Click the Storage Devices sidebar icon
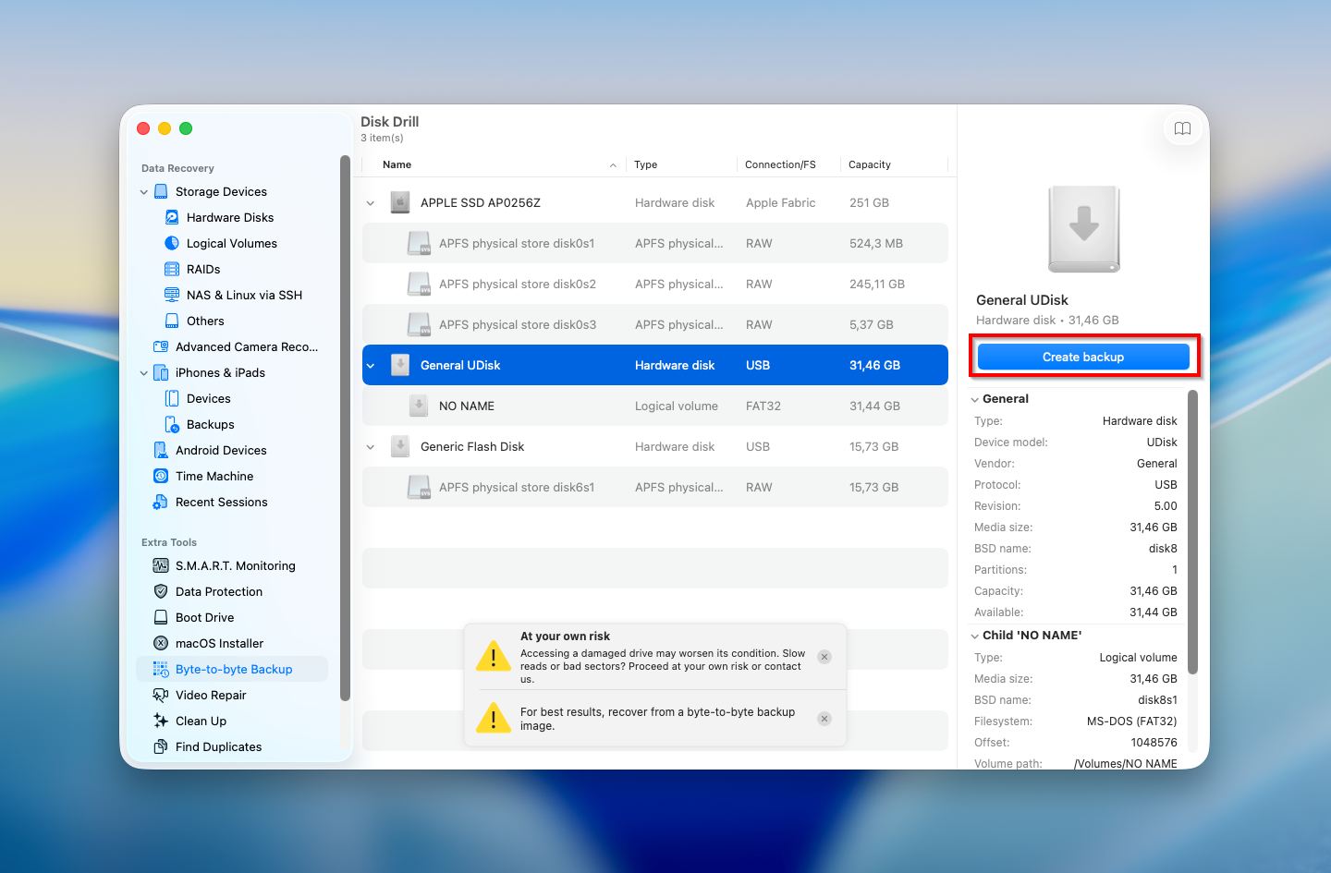Viewport: 1331px width, 873px height. tap(161, 191)
